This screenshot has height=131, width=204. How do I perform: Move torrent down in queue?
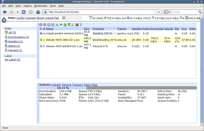tap(61, 25)
